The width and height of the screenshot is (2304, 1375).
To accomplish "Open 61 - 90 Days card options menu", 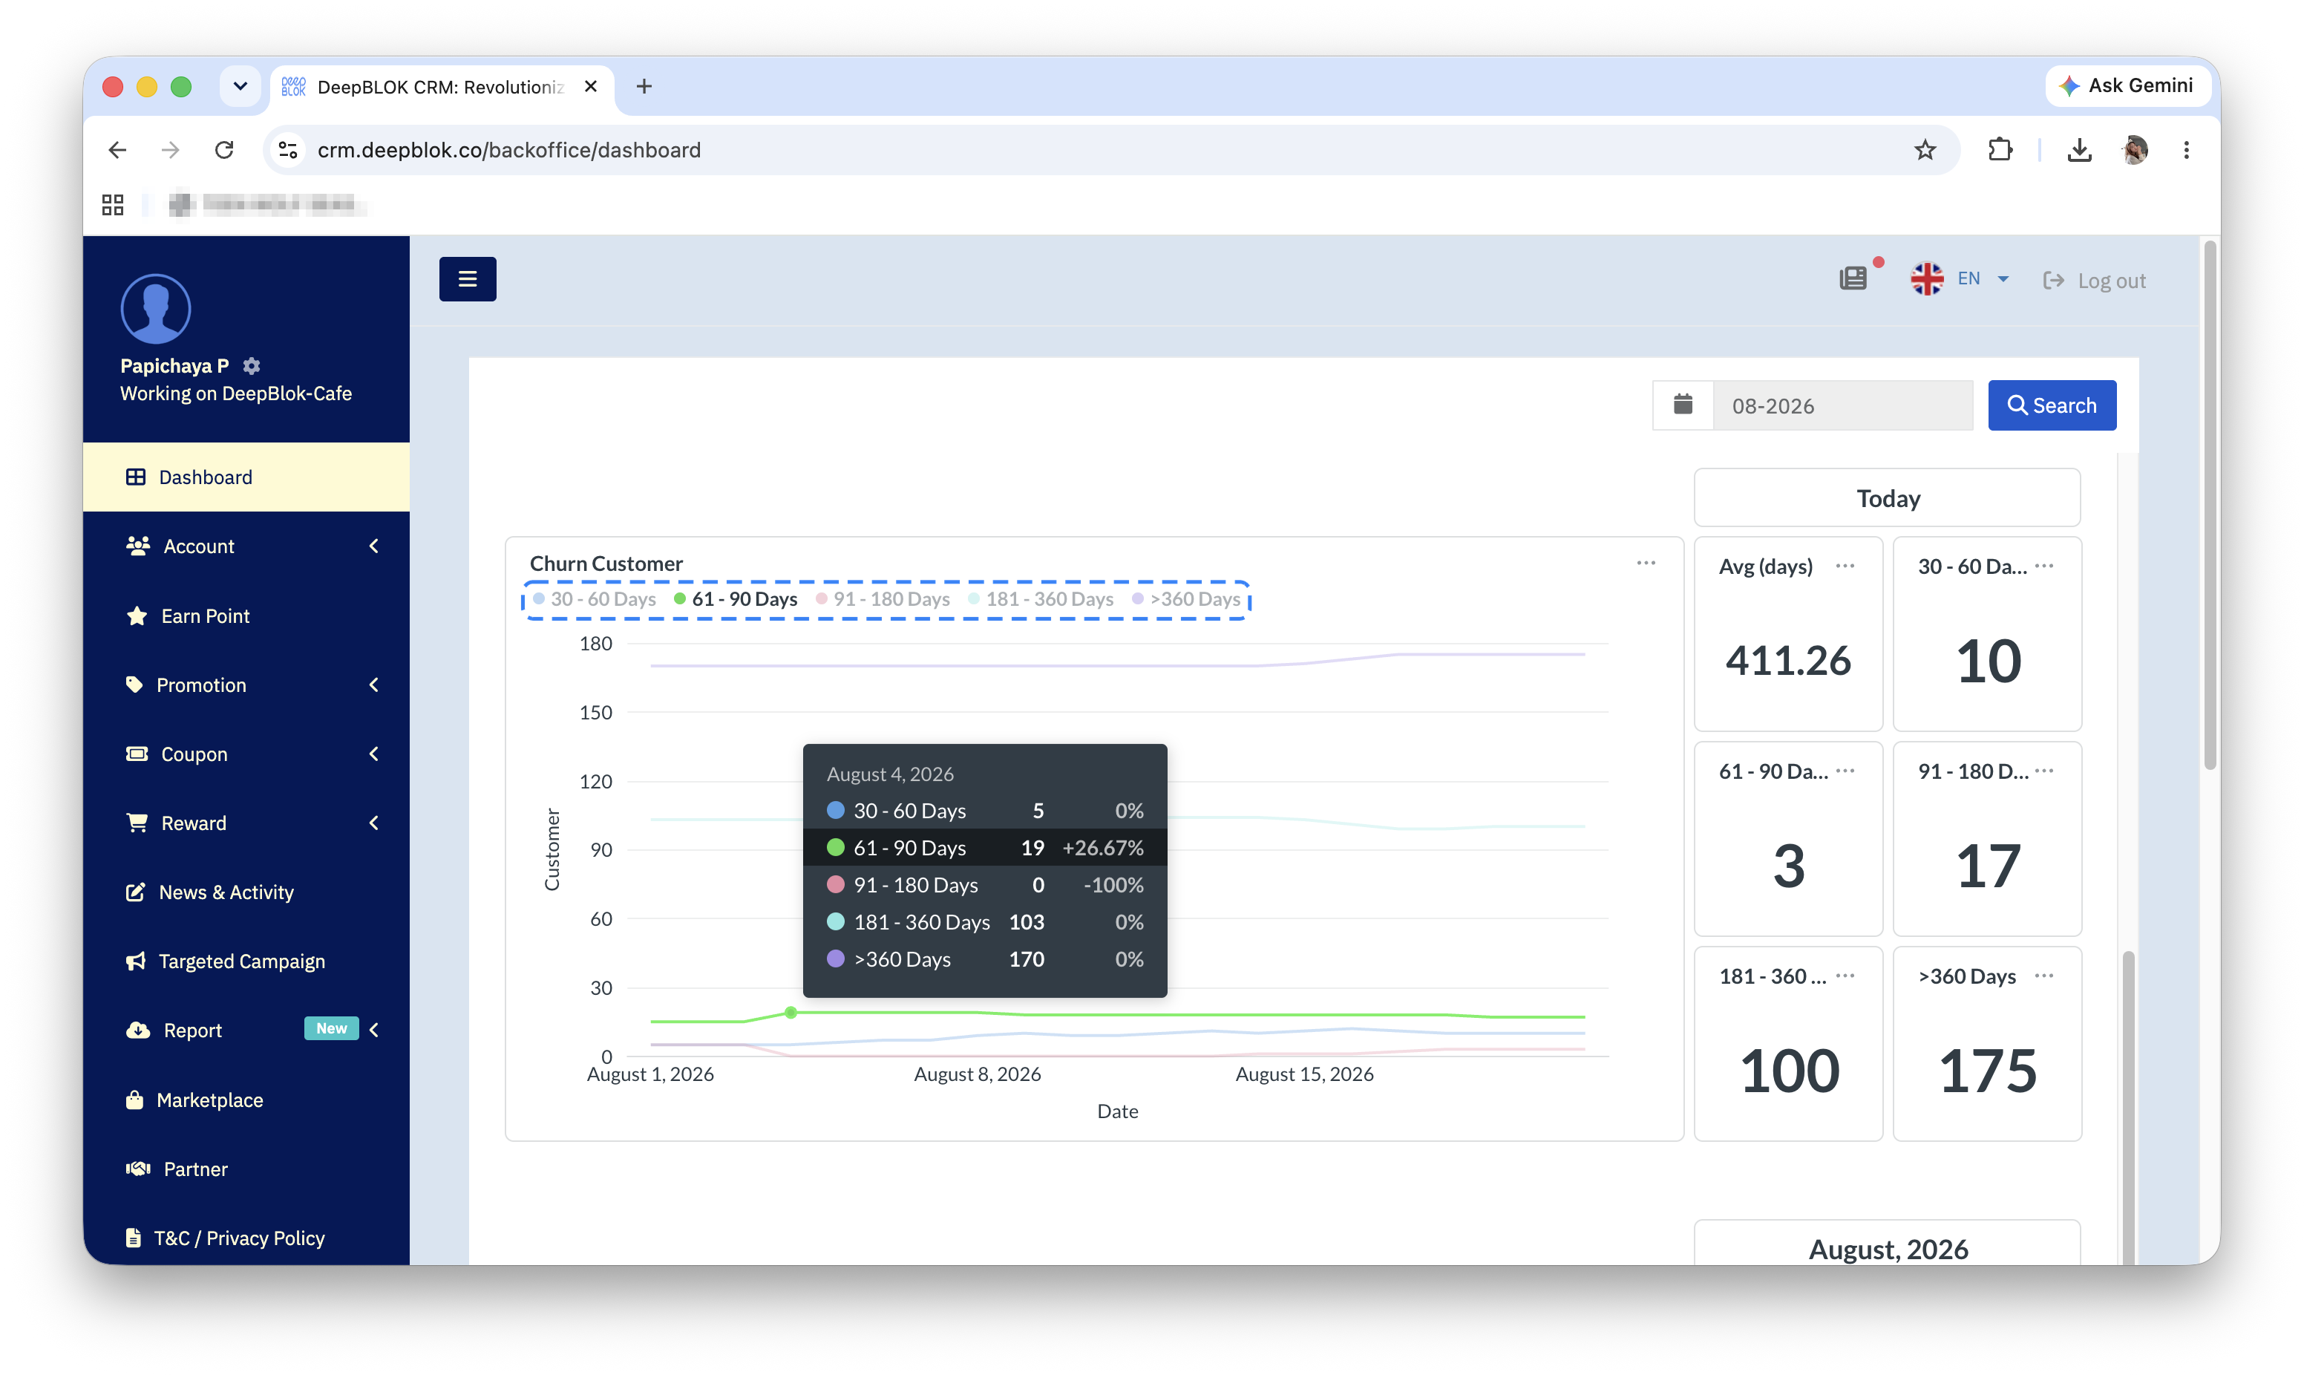I will point(1845,771).
